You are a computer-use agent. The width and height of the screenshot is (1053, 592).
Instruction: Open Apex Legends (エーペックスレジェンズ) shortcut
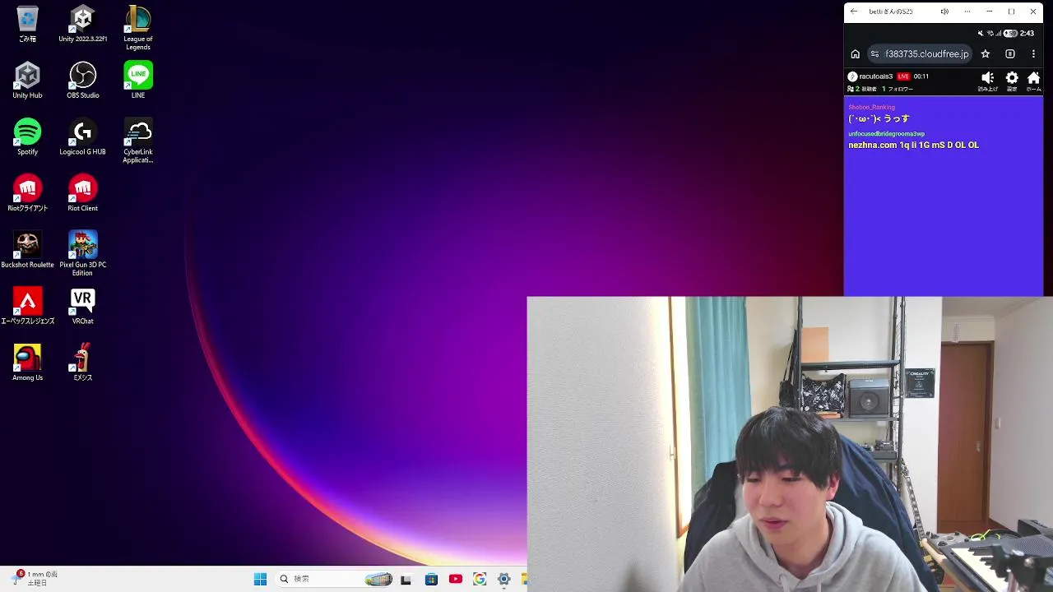(x=27, y=307)
